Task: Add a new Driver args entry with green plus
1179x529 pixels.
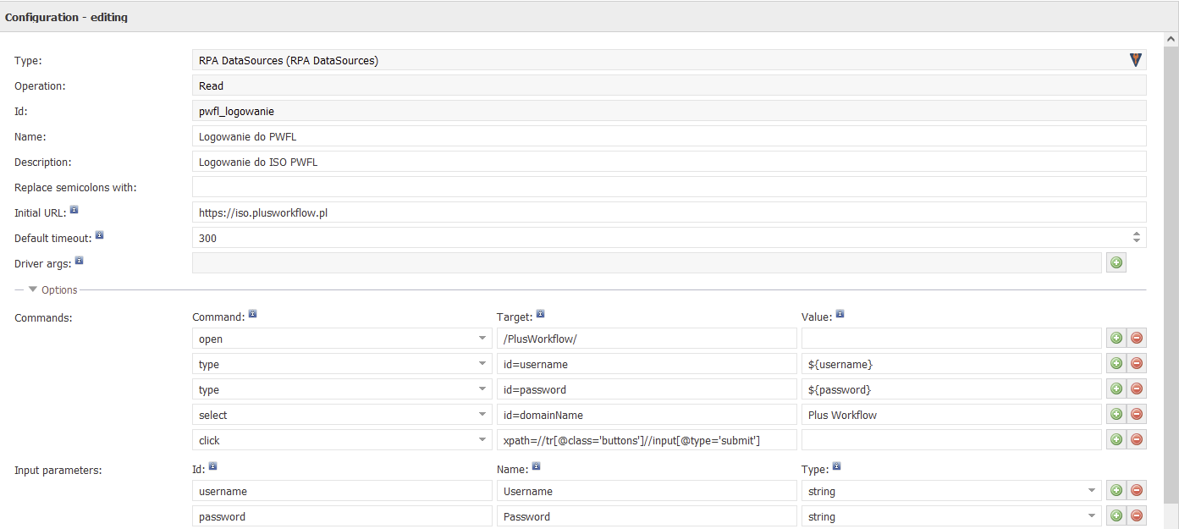Action: pyautogui.click(x=1116, y=263)
